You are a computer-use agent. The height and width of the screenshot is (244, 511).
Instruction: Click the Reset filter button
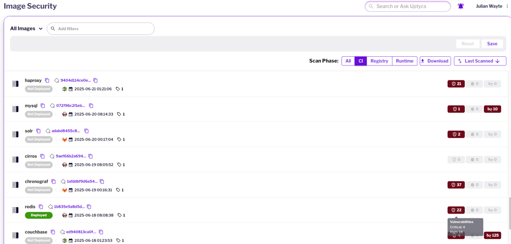tap(468, 43)
